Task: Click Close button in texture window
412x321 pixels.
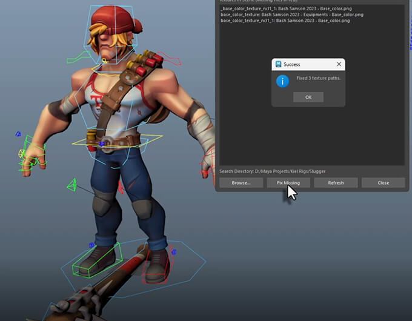Action: tap(383, 182)
